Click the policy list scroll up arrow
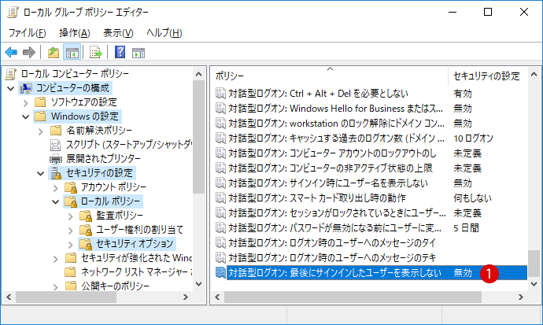Viewport: 543px width, 325px height. (x=534, y=74)
